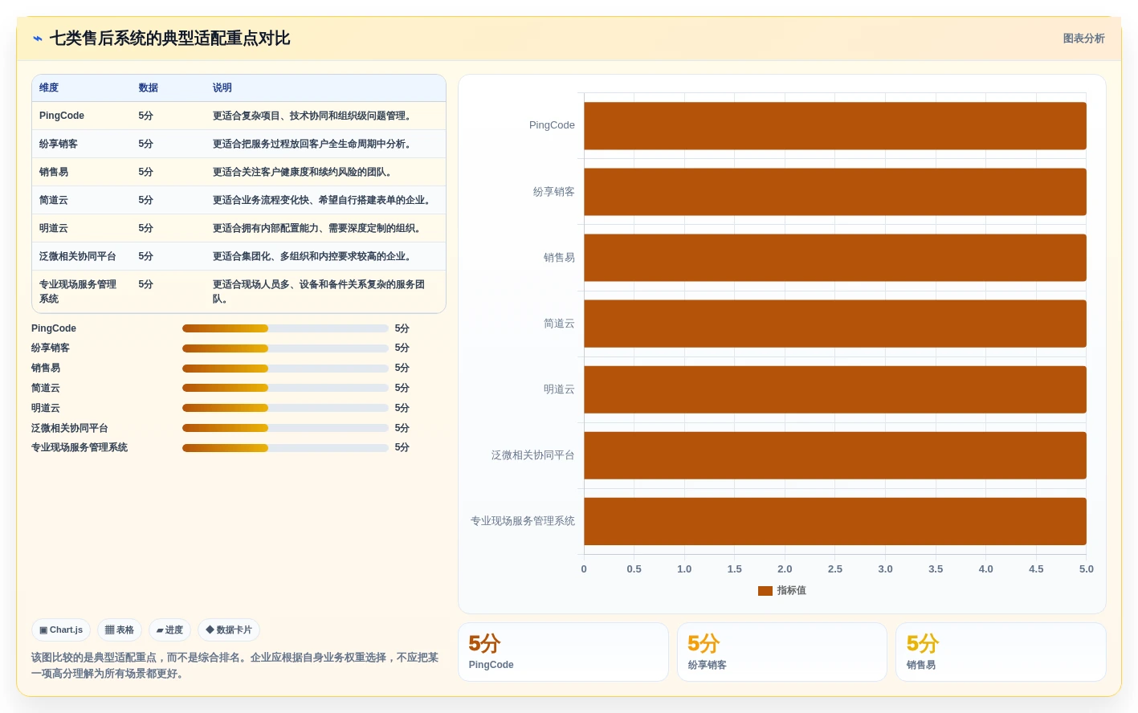Click the 专业现场服务管理系统 progress bar
Image resolution: width=1138 pixels, height=713 pixels.
tap(285, 448)
